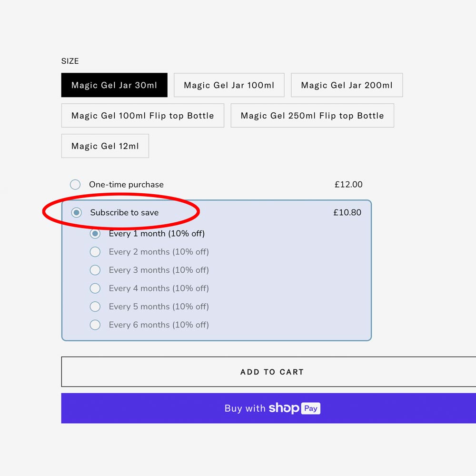Screen dimensions: 476x476
Task: Click the Add to Cart button
Action: click(271, 372)
